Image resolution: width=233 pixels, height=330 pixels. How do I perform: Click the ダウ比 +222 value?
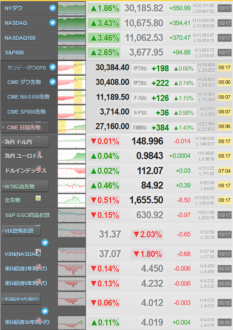160,83
